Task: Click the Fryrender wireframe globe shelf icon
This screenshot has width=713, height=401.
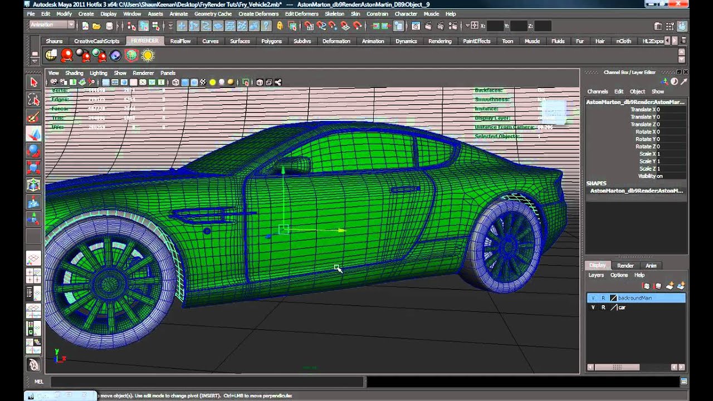Action: pos(131,55)
